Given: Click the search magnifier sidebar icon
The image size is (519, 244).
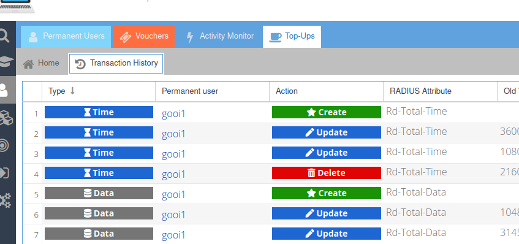Looking at the screenshot, I should tap(5, 36).
